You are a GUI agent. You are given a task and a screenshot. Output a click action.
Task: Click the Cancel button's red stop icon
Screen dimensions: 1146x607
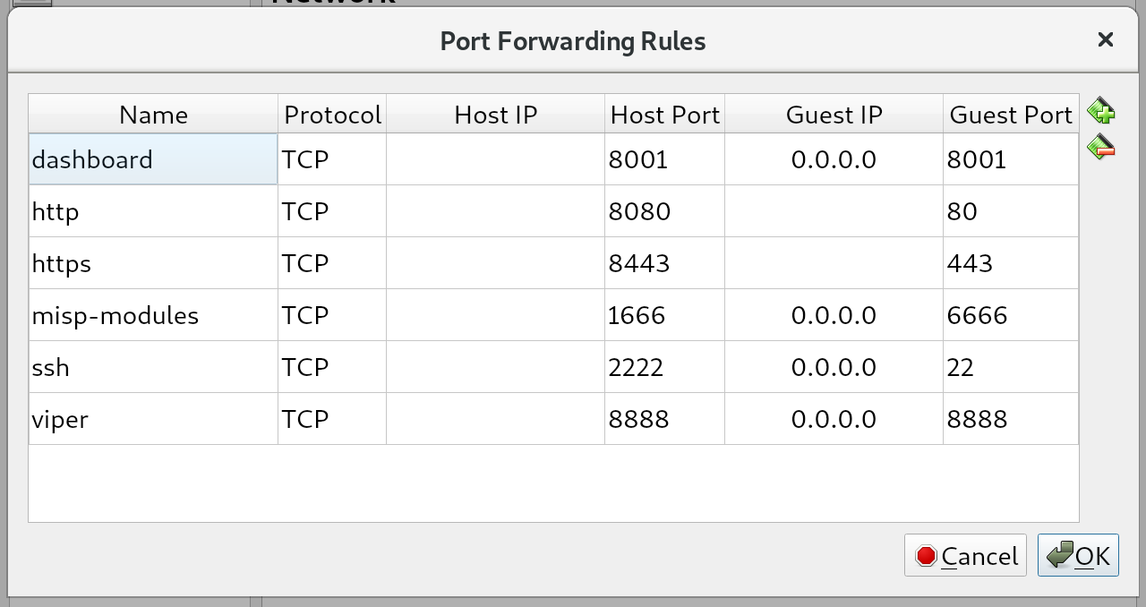[x=927, y=555]
